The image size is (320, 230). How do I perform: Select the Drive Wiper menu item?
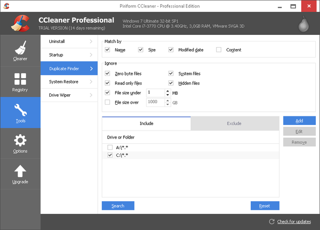click(x=60, y=95)
